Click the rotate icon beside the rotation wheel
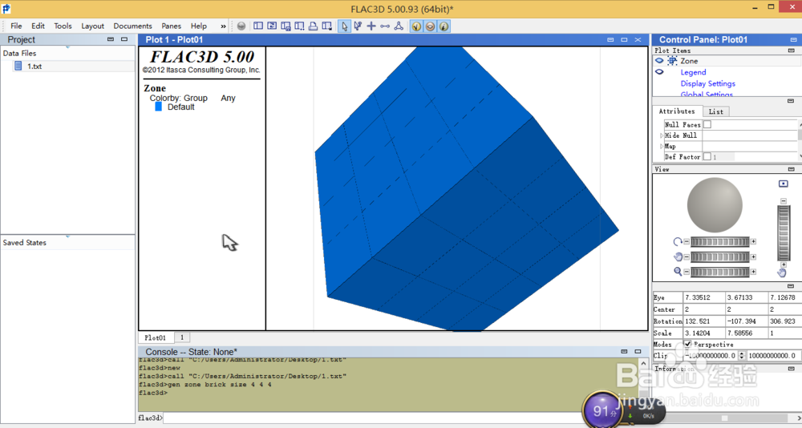 point(678,242)
